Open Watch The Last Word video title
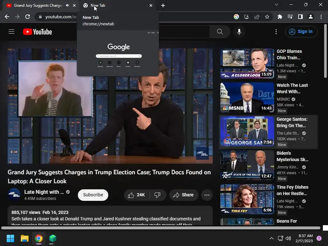The width and height of the screenshot is (328, 246). click(x=292, y=88)
